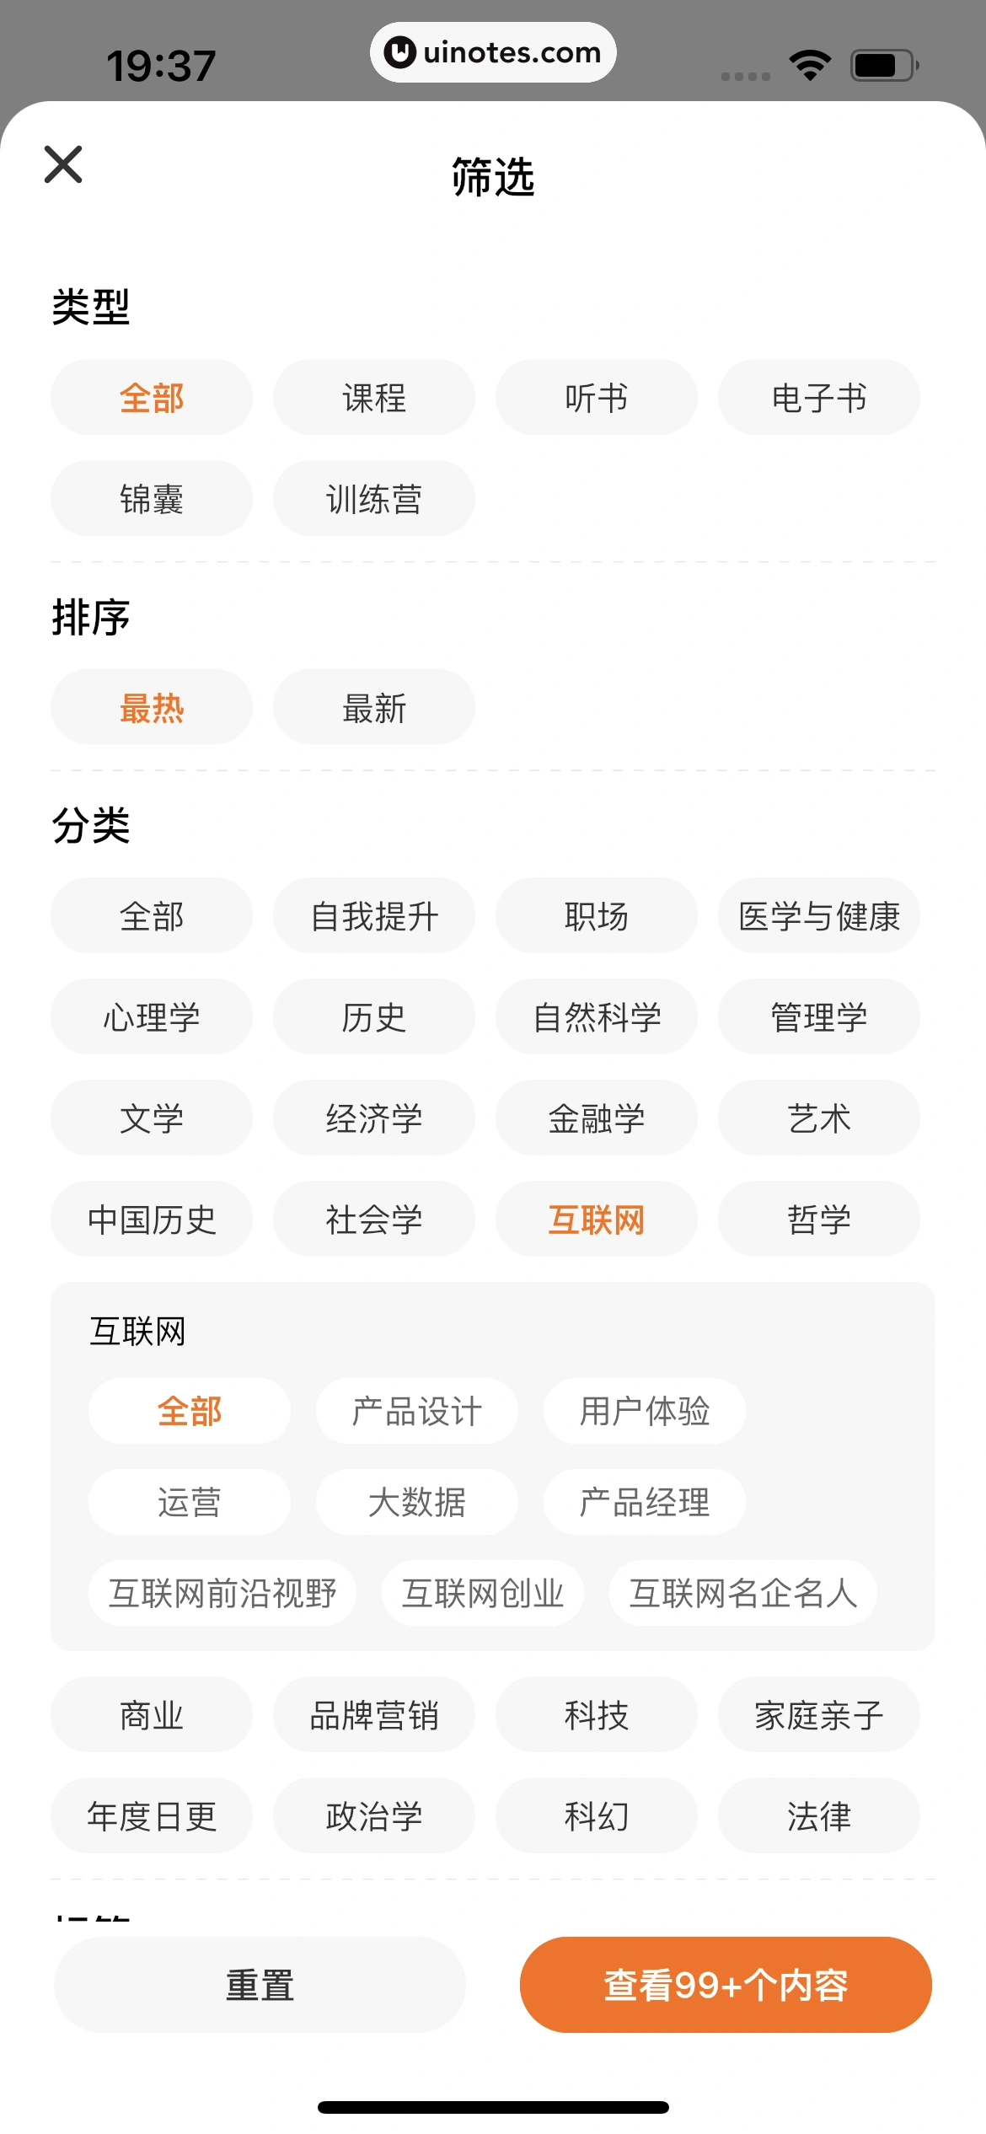The width and height of the screenshot is (986, 2134).
Task: Tap the uinotes.com logo badge
Action: pyautogui.click(x=493, y=52)
